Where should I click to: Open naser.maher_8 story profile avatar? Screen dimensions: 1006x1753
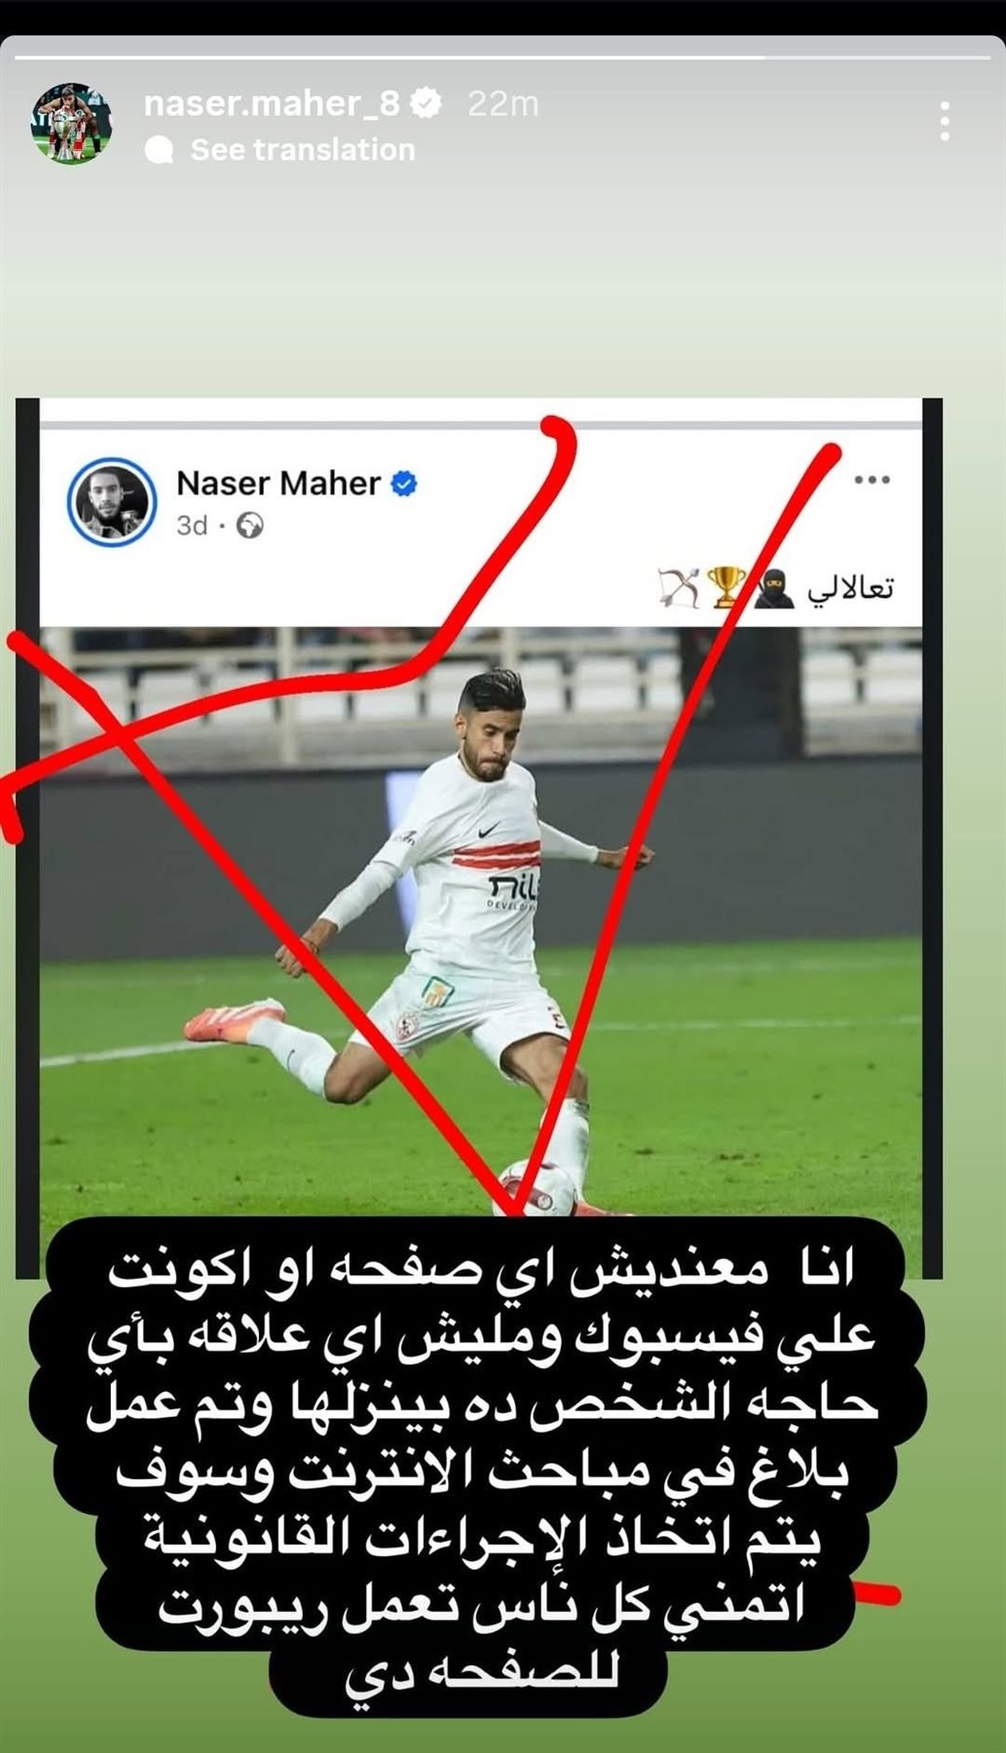(71, 124)
